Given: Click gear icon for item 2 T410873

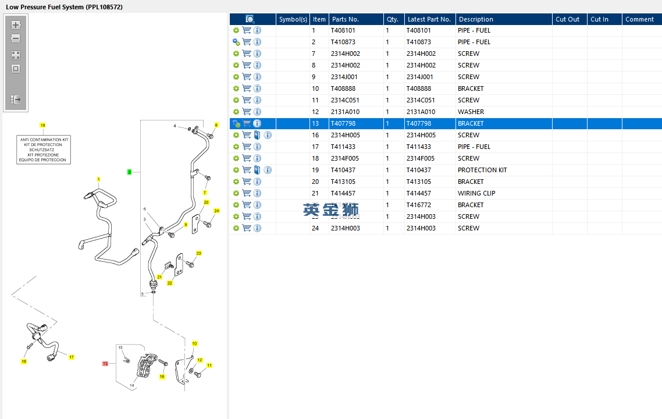Looking at the screenshot, I should tap(236, 42).
